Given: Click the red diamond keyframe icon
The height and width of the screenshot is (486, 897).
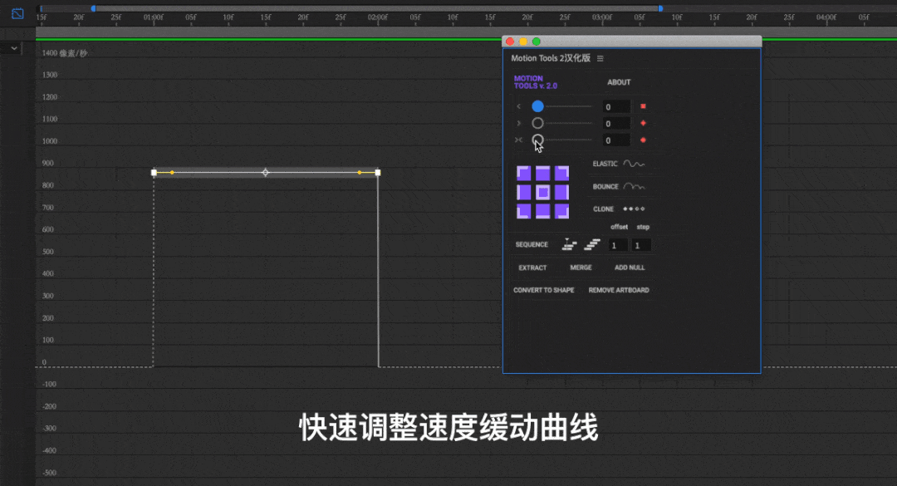Looking at the screenshot, I should pyautogui.click(x=643, y=123).
